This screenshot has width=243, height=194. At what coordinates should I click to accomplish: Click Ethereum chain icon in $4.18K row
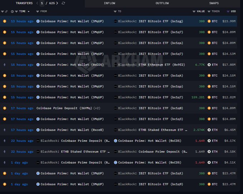tap(5, 151)
